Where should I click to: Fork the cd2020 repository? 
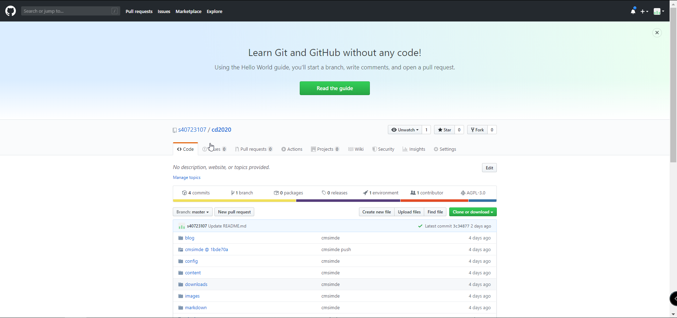[x=477, y=130]
